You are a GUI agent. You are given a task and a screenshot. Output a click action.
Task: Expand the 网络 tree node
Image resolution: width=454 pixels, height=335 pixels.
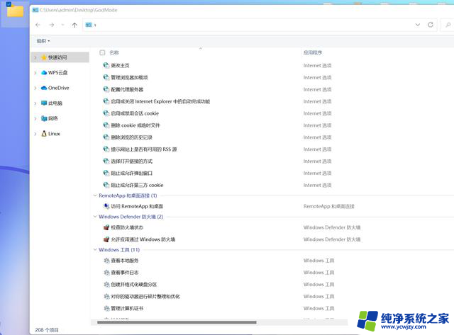35,118
